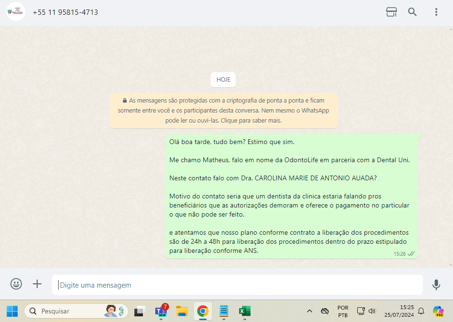This screenshot has width=453, height=322.
Task: Open the emoji picker
Action: coord(16,284)
